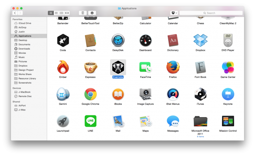Go back with the back arrow

pyautogui.click(x=15, y=13)
